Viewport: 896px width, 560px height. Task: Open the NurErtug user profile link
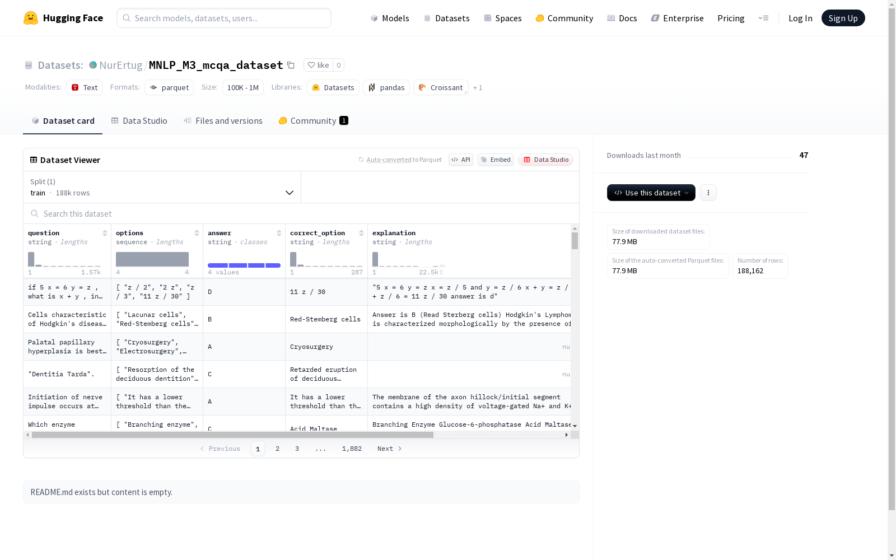pos(121,65)
